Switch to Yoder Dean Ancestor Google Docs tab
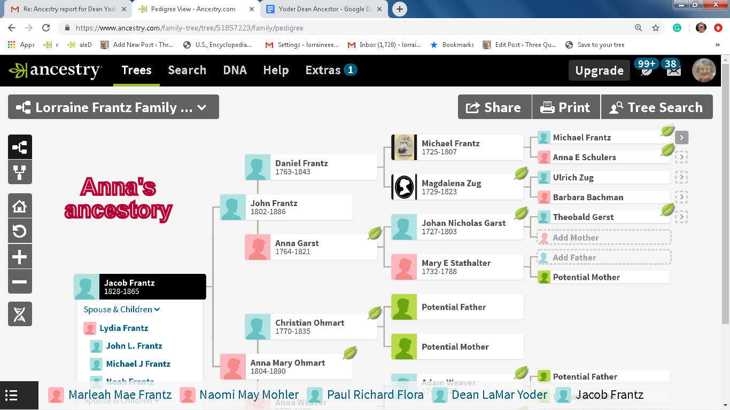The height and width of the screenshot is (410, 730). [325, 9]
